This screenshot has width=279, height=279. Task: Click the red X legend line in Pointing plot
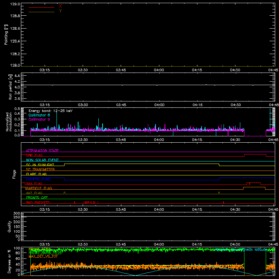pyautogui.click(x=42, y=7)
